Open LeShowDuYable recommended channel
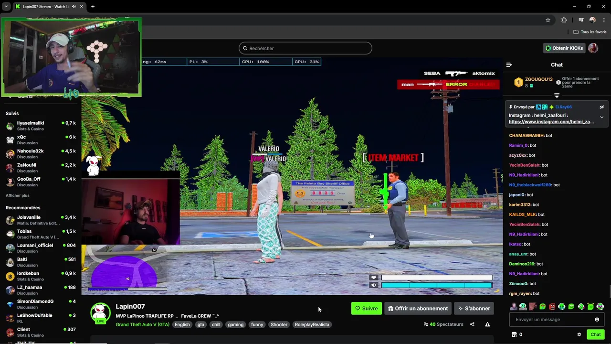The width and height of the screenshot is (611, 344). [41, 318]
